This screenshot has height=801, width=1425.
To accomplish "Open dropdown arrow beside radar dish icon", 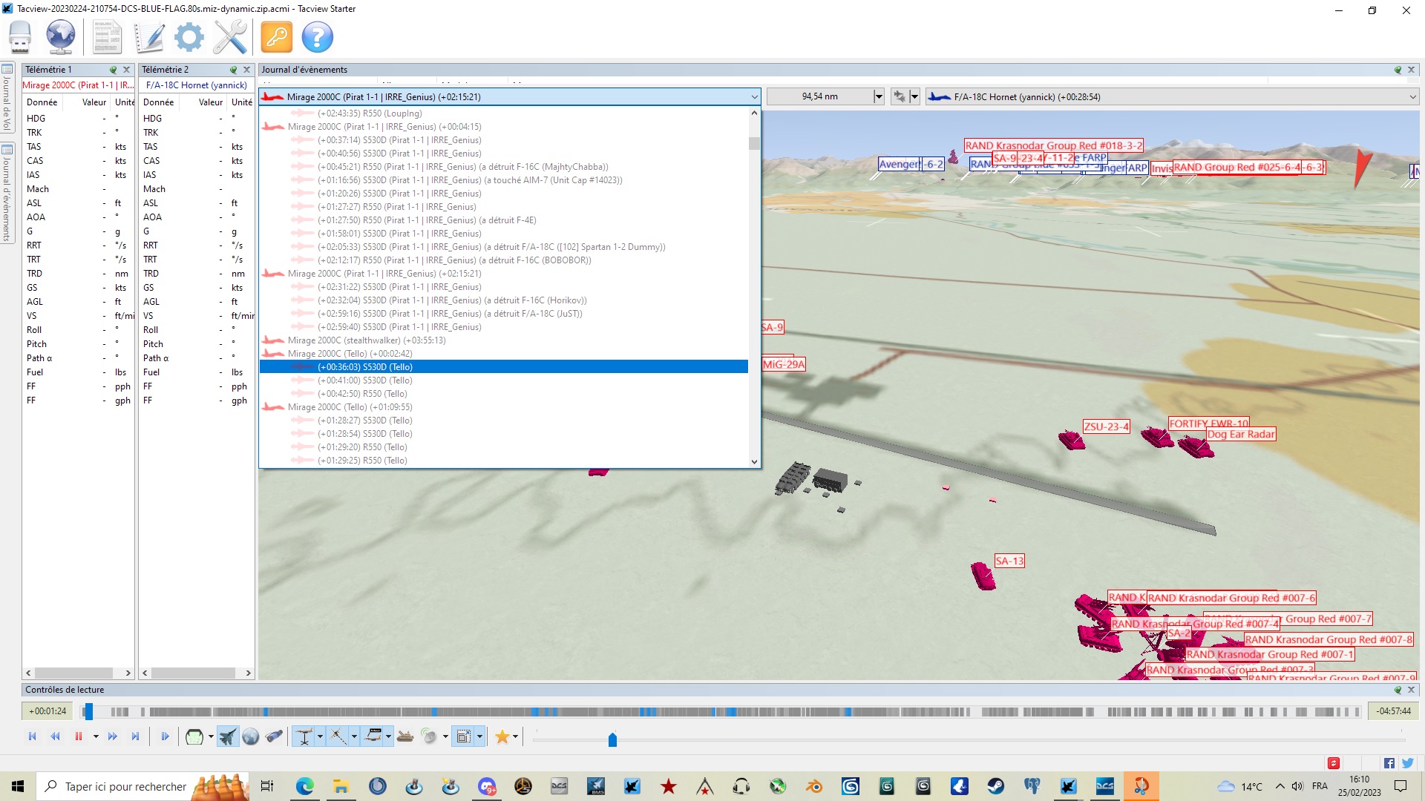I will tap(445, 736).
